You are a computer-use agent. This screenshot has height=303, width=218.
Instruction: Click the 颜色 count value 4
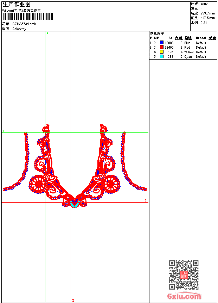201,9
